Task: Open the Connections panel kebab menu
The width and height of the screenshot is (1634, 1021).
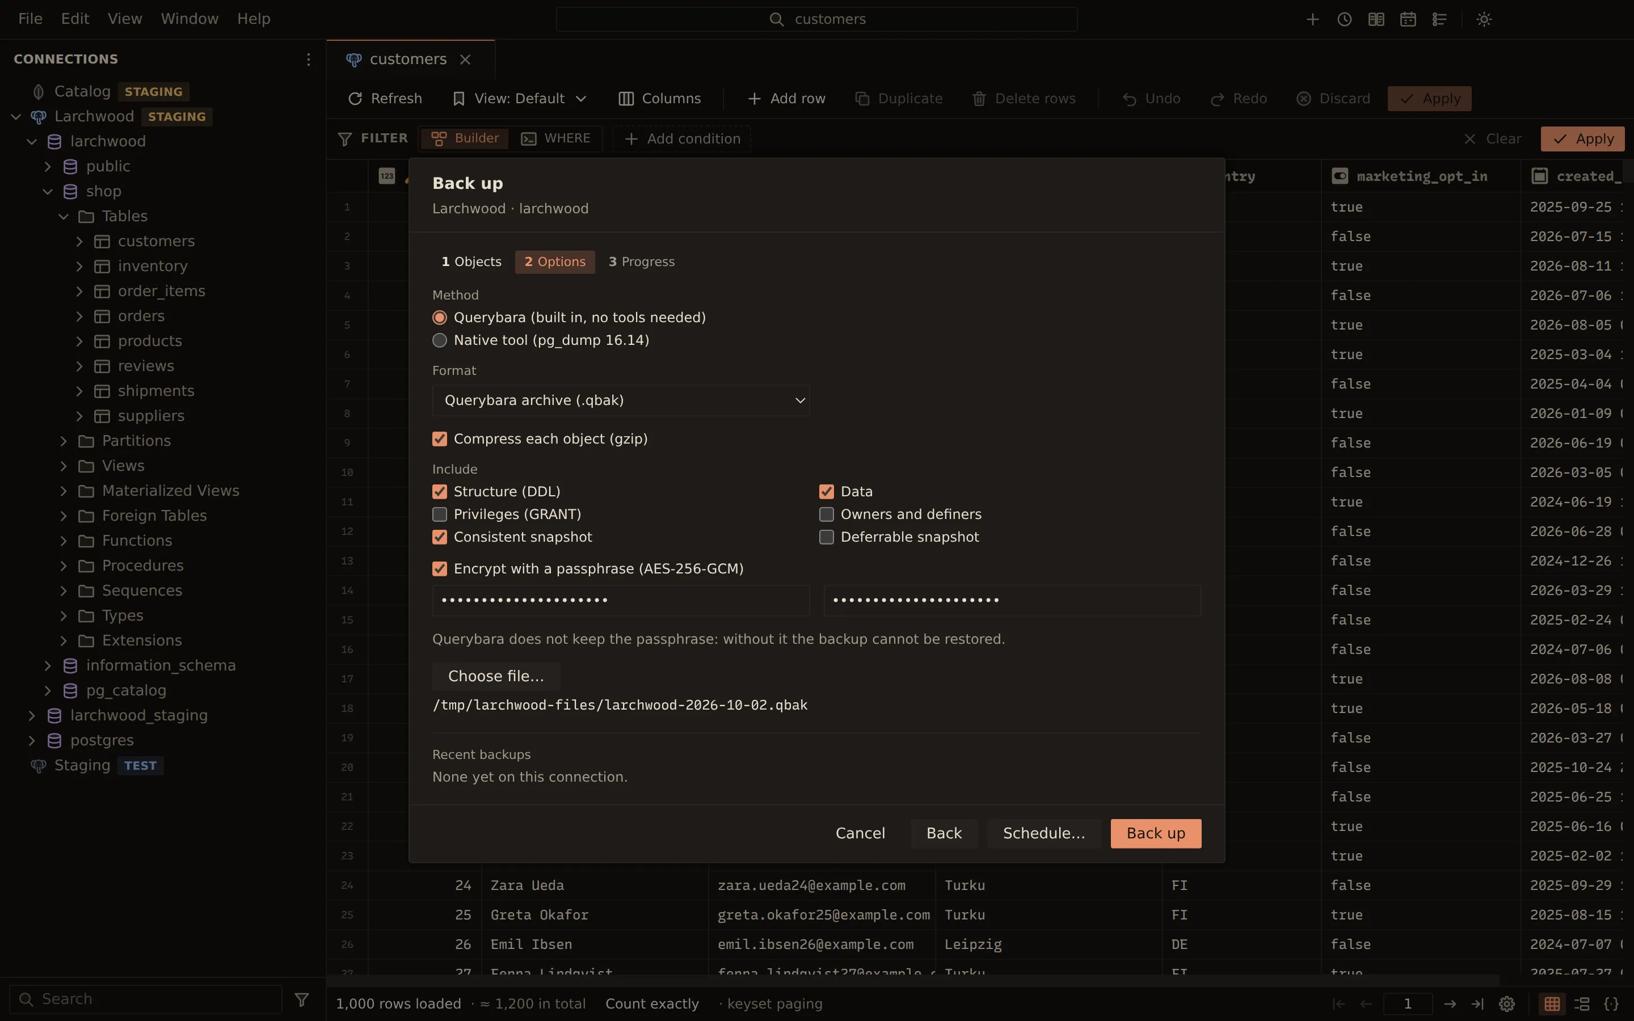Action: coord(309,60)
